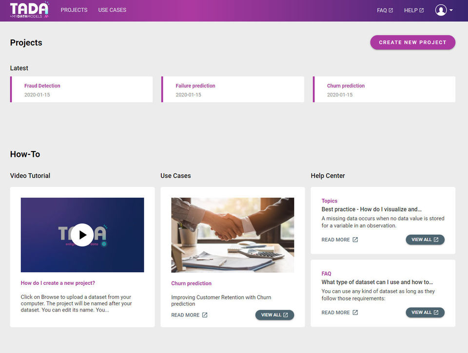The height and width of the screenshot is (353, 468).
Task: Click the 'Improving Customer Retention' description text
Action: tap(221, 300)
